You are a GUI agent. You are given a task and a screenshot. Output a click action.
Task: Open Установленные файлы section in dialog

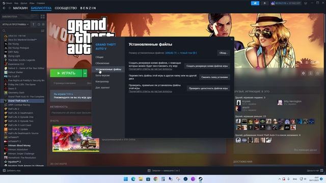[x=108, y=69]
